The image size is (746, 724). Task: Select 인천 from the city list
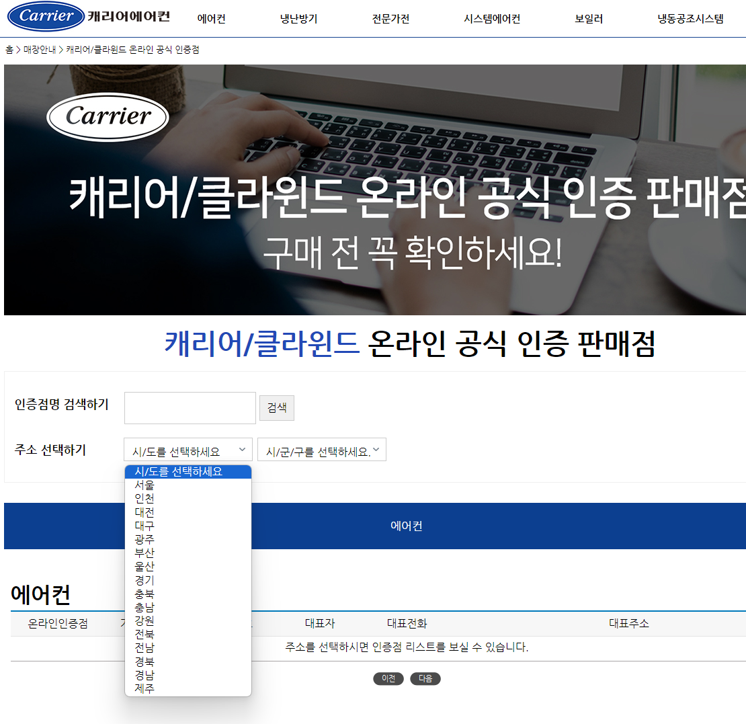188,498
